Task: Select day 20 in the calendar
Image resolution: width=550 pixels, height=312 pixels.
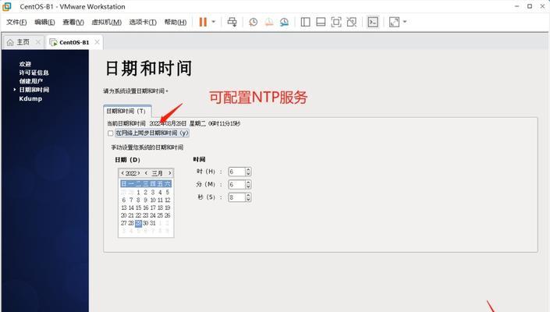Action: pyautogui.click(x=124, y=215)
